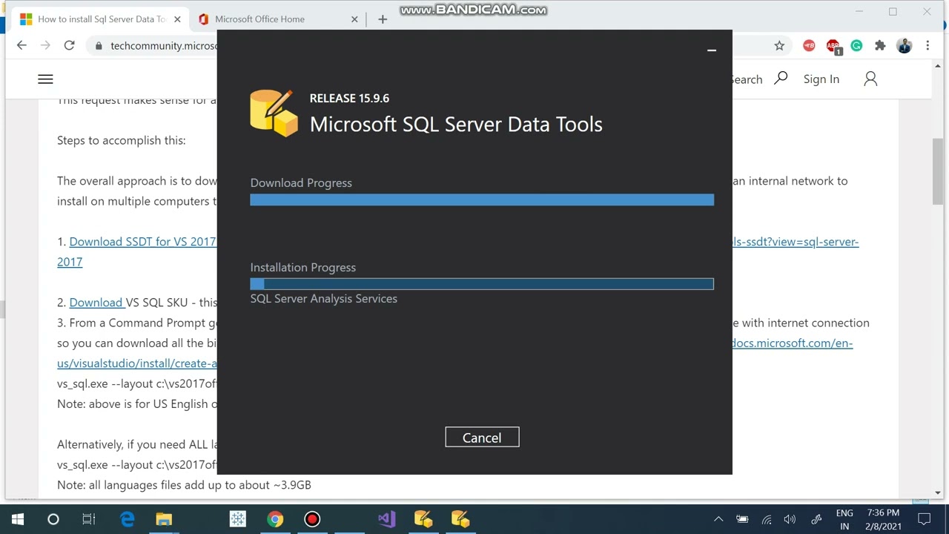Open Bandicam recorder from the taskbar
Screen dimensions: 949x534
[312, 519]
